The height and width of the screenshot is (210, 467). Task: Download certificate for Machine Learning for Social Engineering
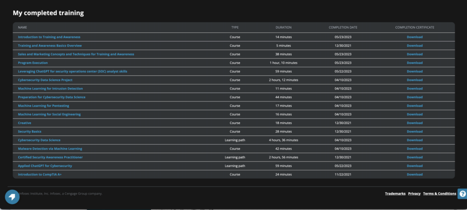point(415,114)
